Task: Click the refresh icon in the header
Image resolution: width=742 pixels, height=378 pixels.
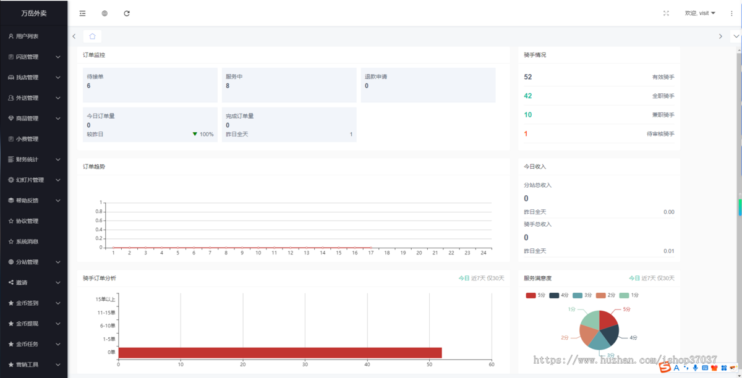Action: pos(127,13)
